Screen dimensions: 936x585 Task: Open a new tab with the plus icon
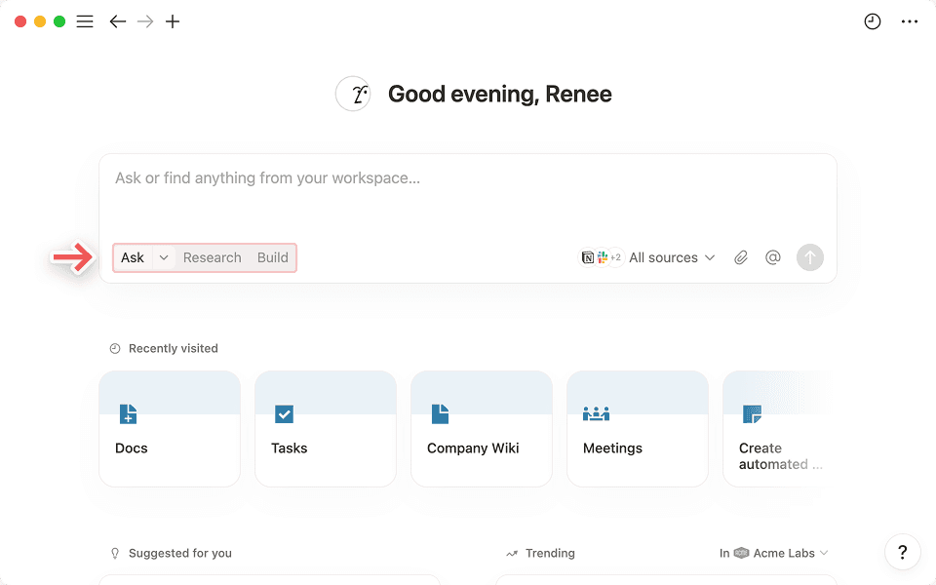click(173, 20)
